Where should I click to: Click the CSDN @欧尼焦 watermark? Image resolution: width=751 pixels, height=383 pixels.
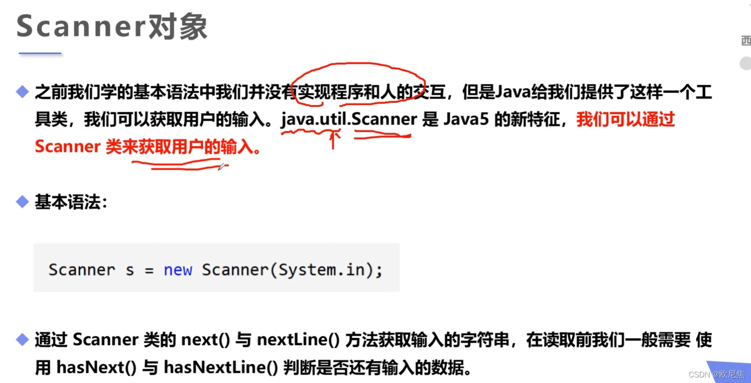click(x=716, y=374)
